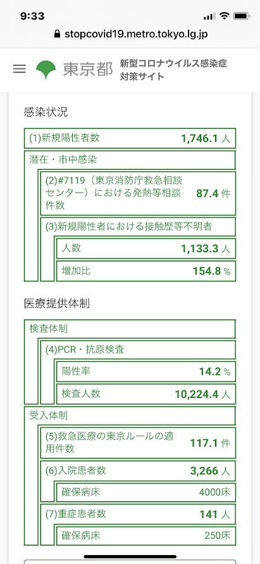The width and height of the screenshot is (260, 564).
Task: Open the hamburger navigation menu
Action: pyautogui.click(x=20, y=69)
